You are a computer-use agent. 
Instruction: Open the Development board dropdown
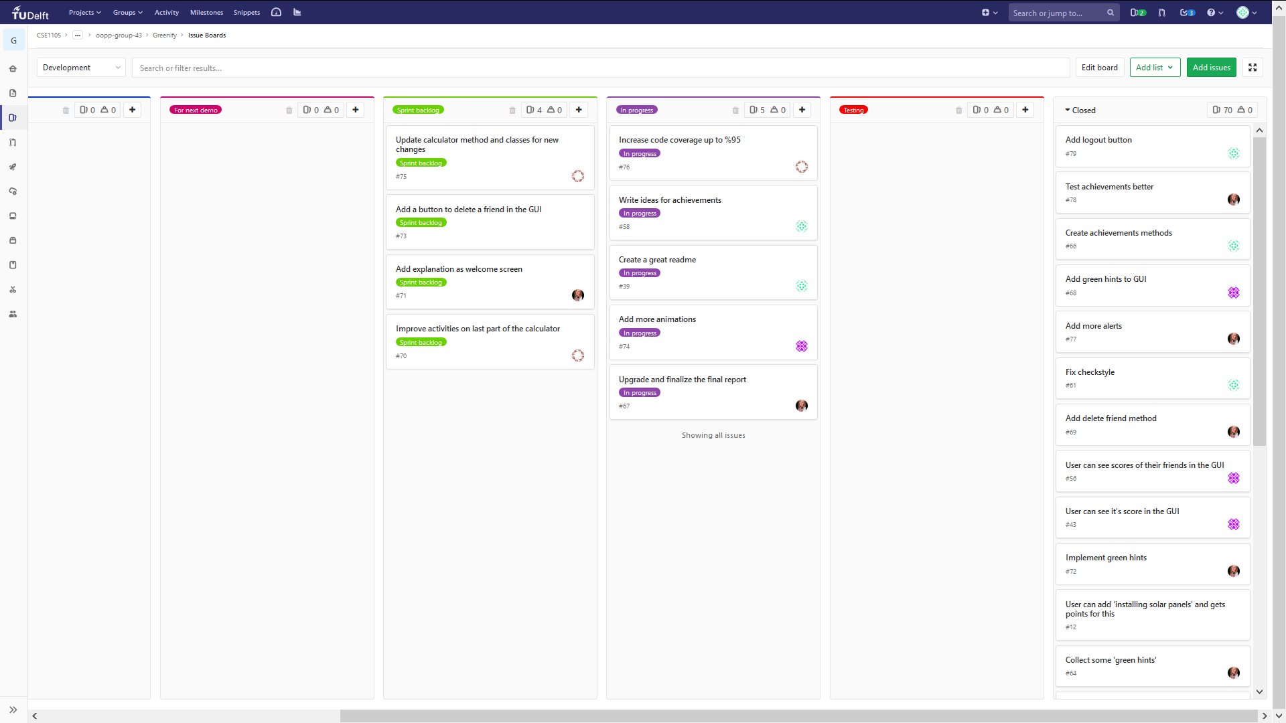pos(81,68)
